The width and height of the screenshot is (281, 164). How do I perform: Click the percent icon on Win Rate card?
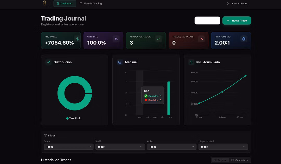116,39
